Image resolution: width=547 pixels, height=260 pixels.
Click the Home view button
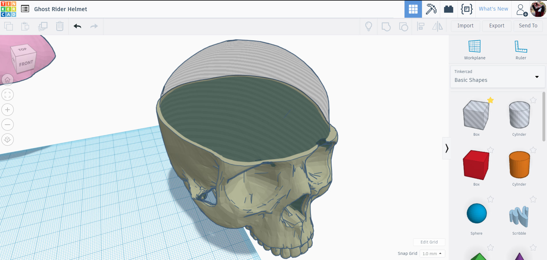point(8,80)
